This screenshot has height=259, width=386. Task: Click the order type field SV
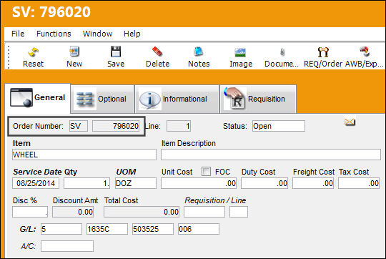pyautogui.click(x=79, y=126)
